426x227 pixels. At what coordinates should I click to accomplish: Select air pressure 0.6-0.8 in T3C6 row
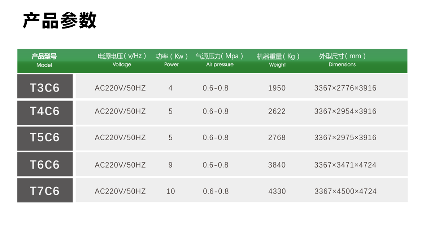coord(216,88)
